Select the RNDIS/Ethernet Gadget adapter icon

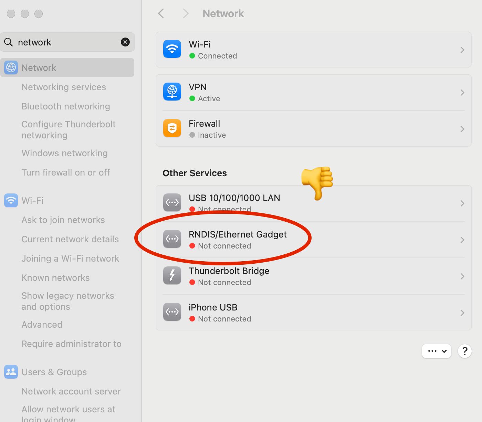(172, 239)
